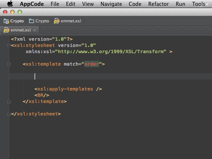The width and height of the screenshot is (212, 159).
Task: Open the Tools menu
Action: tap(198, 4)
